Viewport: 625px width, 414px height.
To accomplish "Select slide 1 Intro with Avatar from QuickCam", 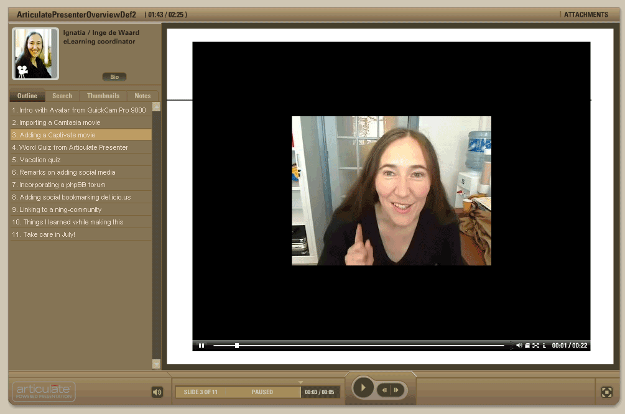I will [x=81, y=110].
